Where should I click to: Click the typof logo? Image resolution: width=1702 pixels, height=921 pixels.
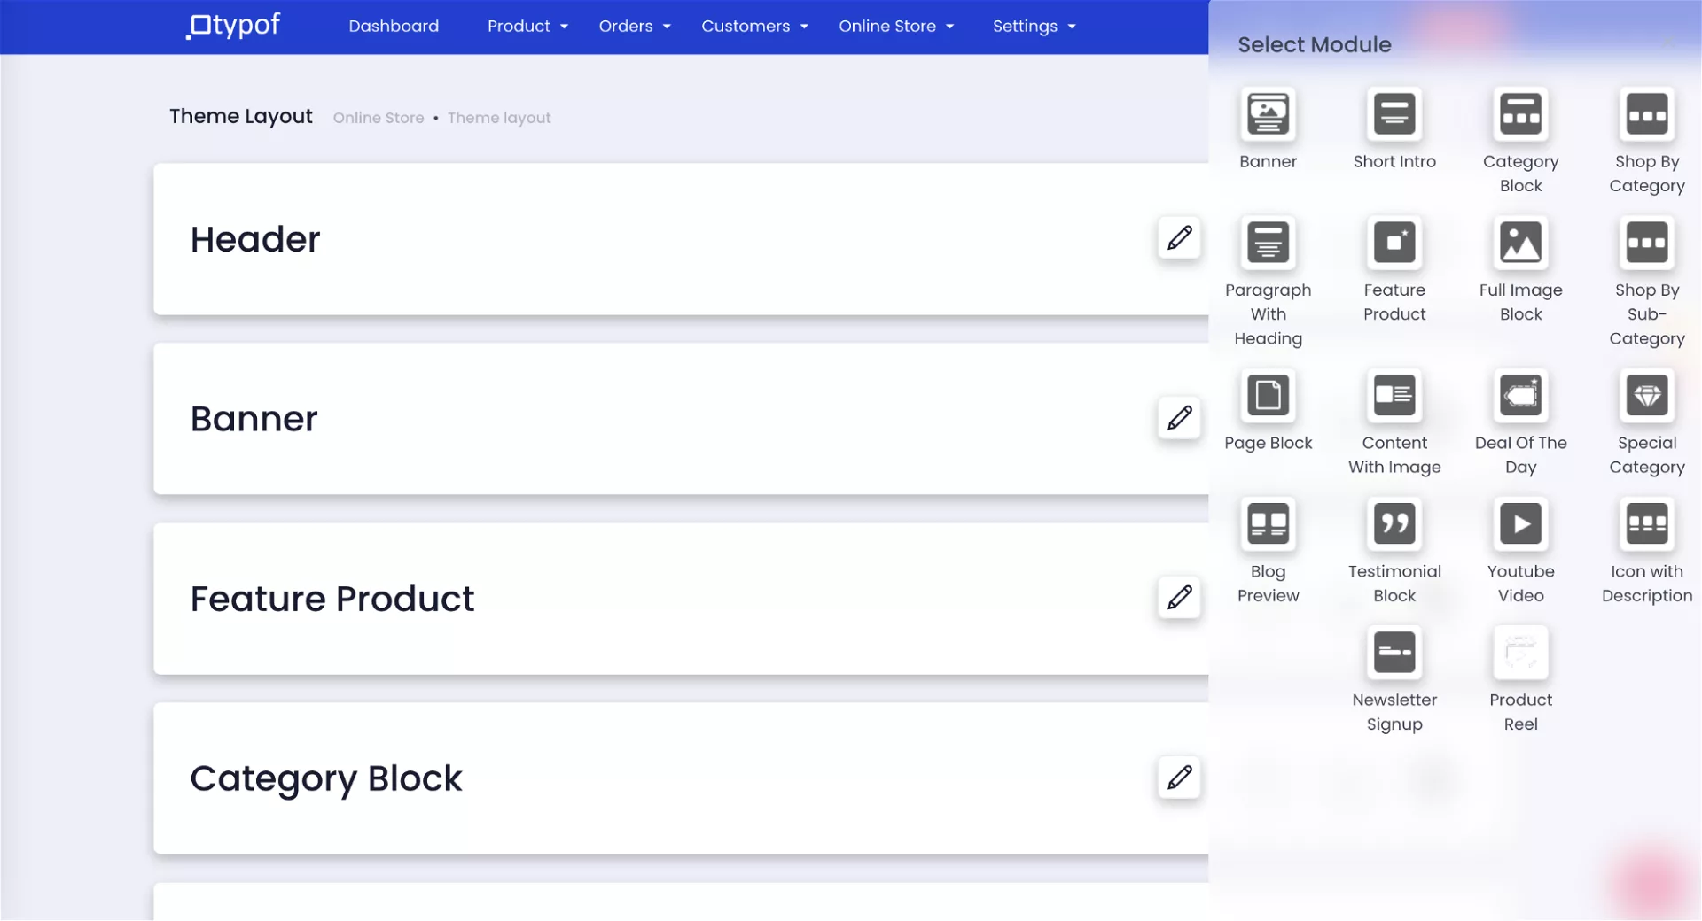(234, 26)
